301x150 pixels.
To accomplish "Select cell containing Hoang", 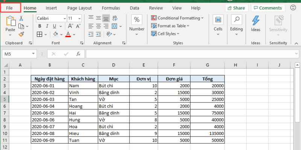I will pos(83,106).
